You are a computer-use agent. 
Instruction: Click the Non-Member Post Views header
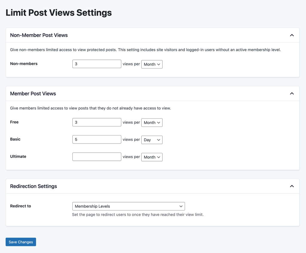[39, 35]
